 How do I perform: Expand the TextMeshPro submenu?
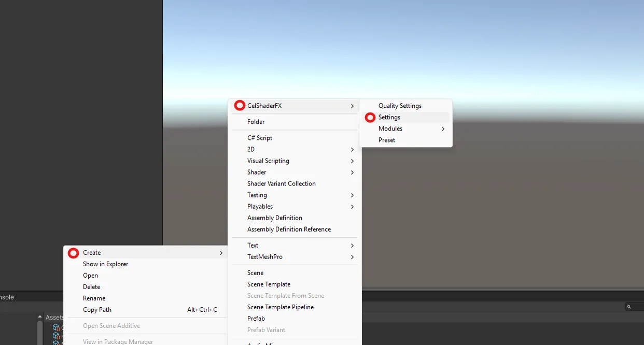294,256
